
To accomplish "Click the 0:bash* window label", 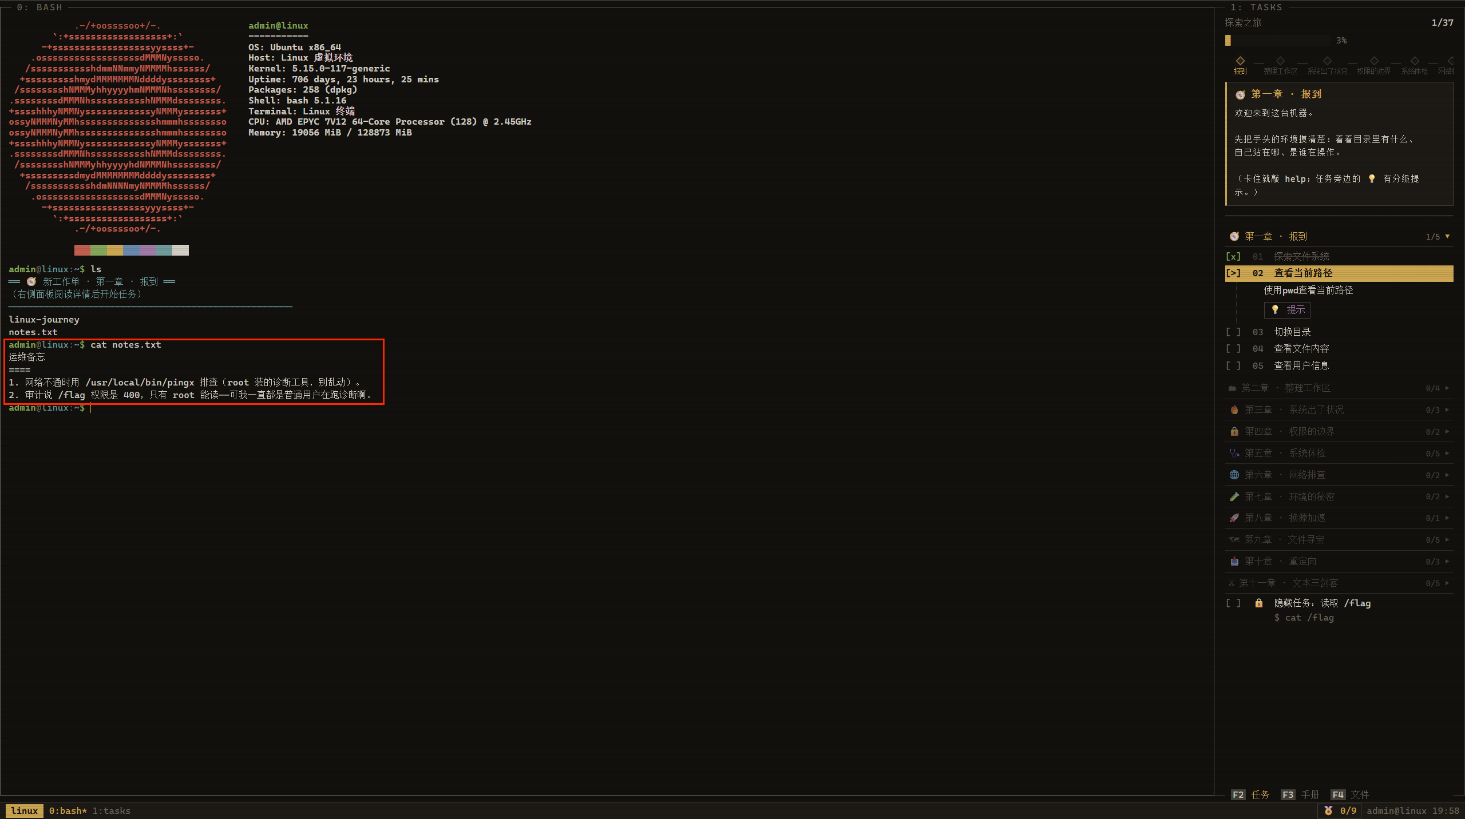I will 68,811.
